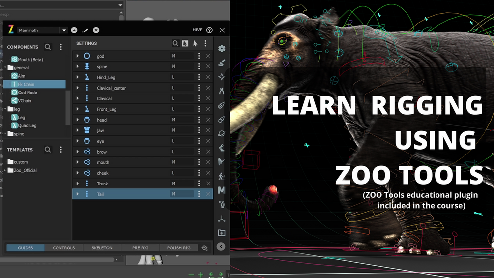Screen dimensions: 494x278
Task: Click the four-point star icon in sidebar
Action: pyautogui.click(x=222, y=77)
